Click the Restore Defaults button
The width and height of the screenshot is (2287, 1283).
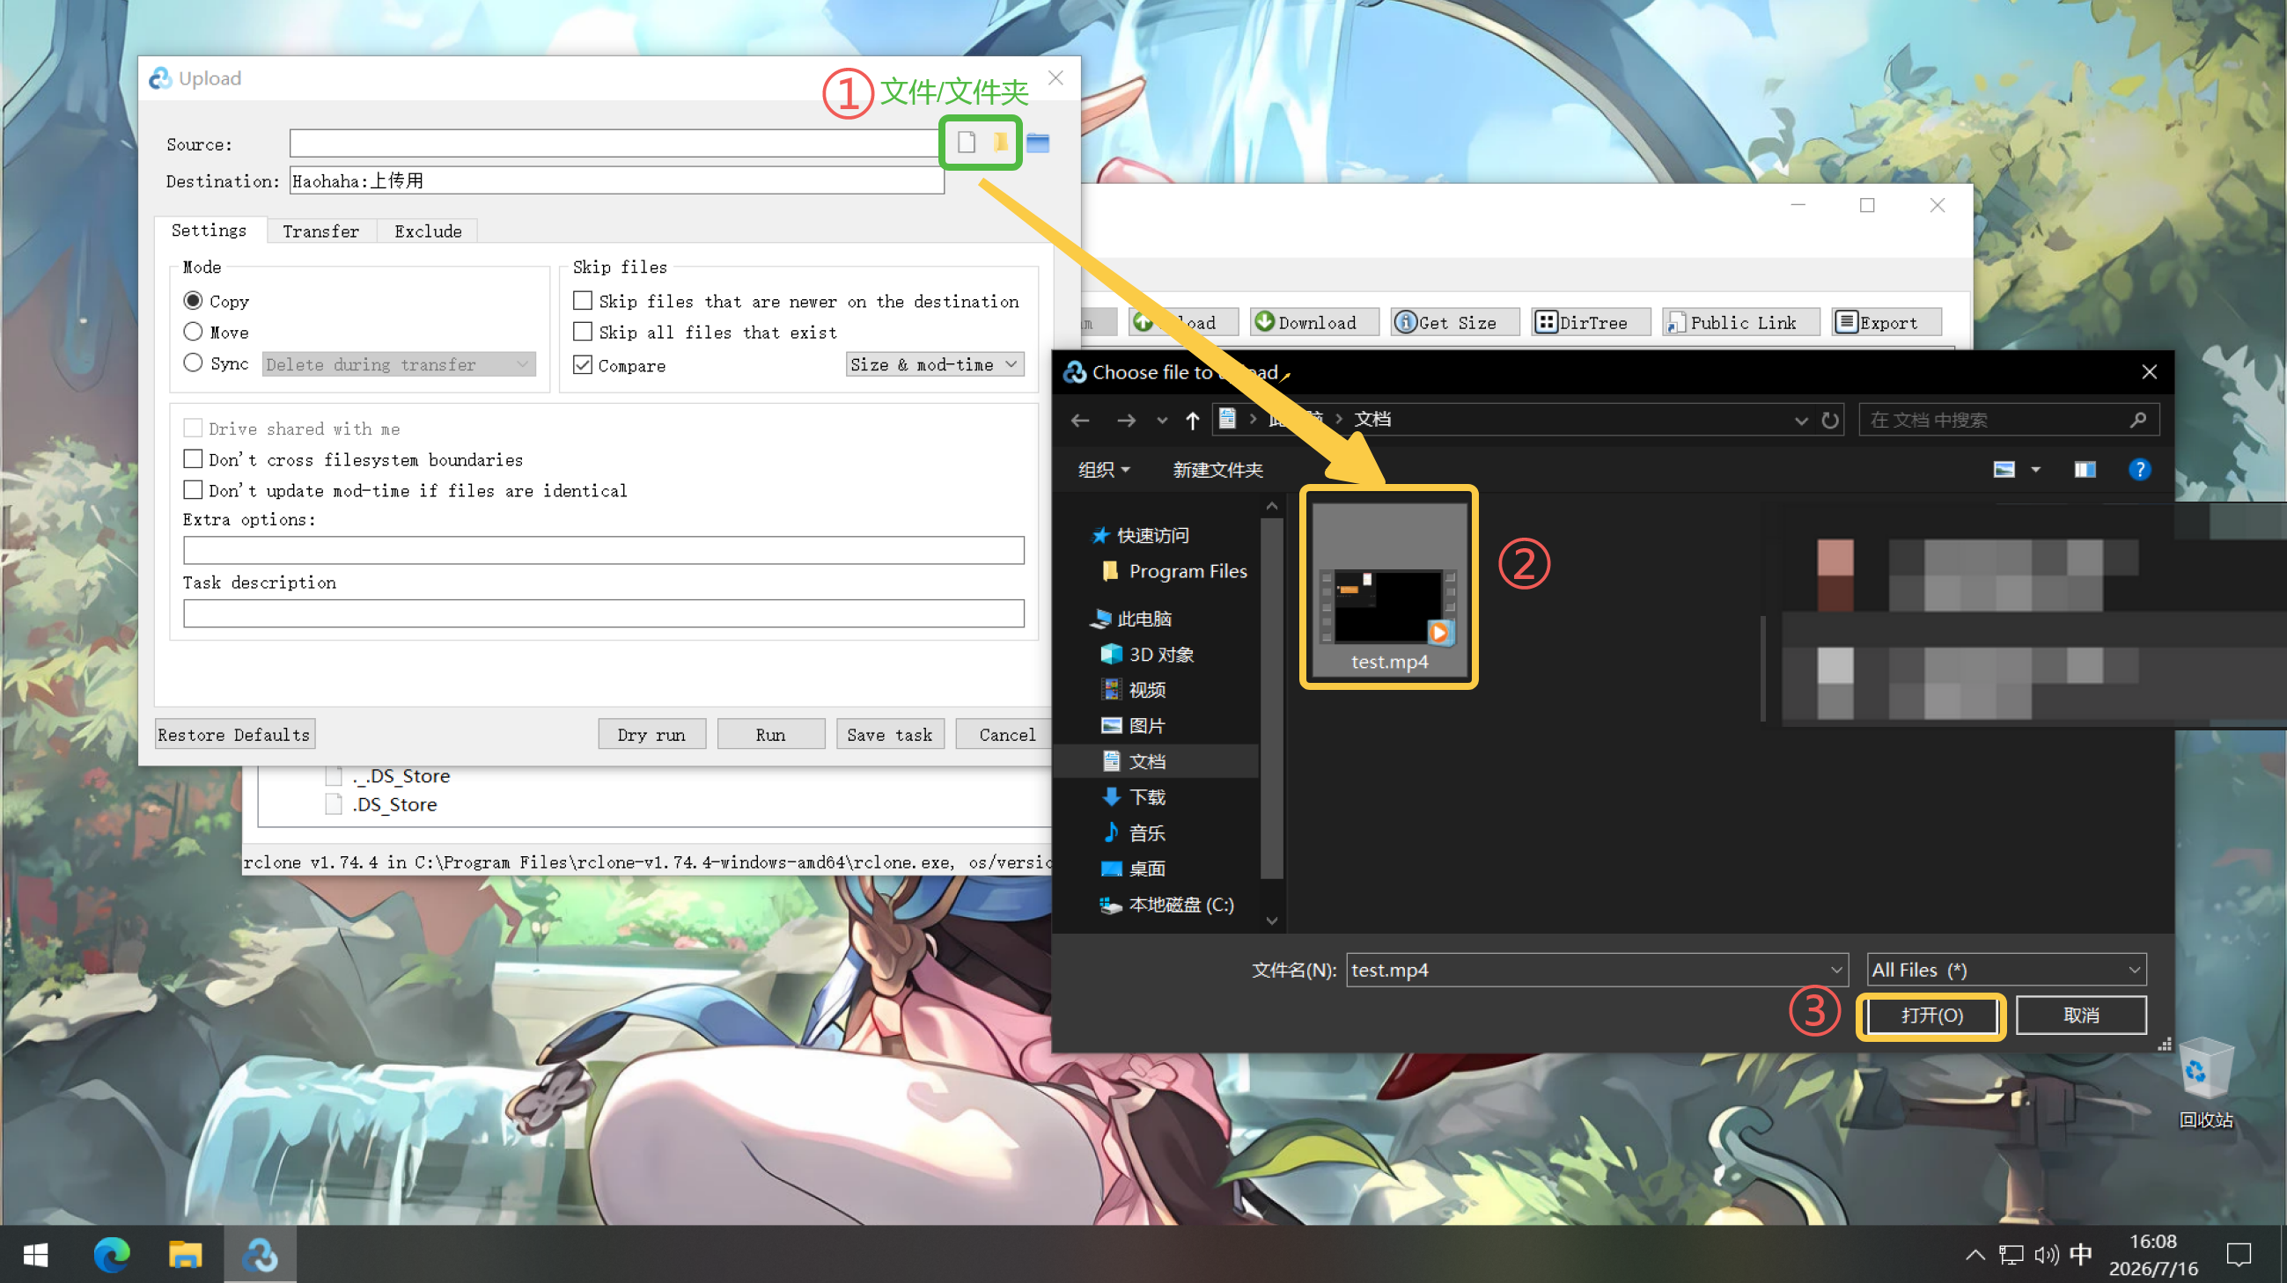click(234, 735)
